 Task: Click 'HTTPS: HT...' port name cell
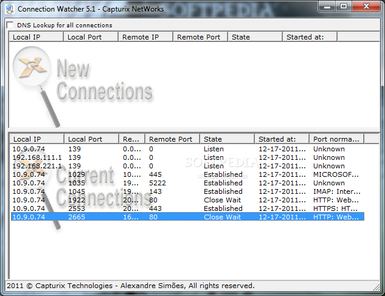click(x=335, y=208)
